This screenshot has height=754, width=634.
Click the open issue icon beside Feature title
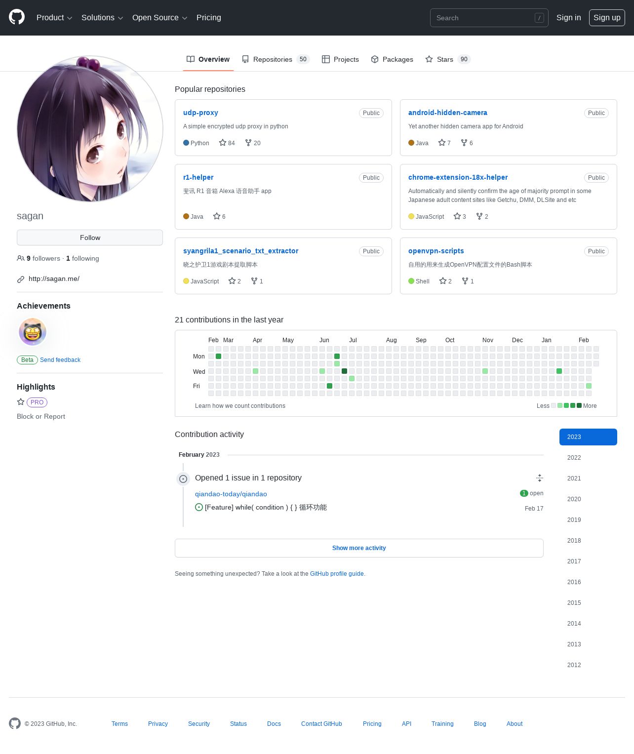click(199, 507)
